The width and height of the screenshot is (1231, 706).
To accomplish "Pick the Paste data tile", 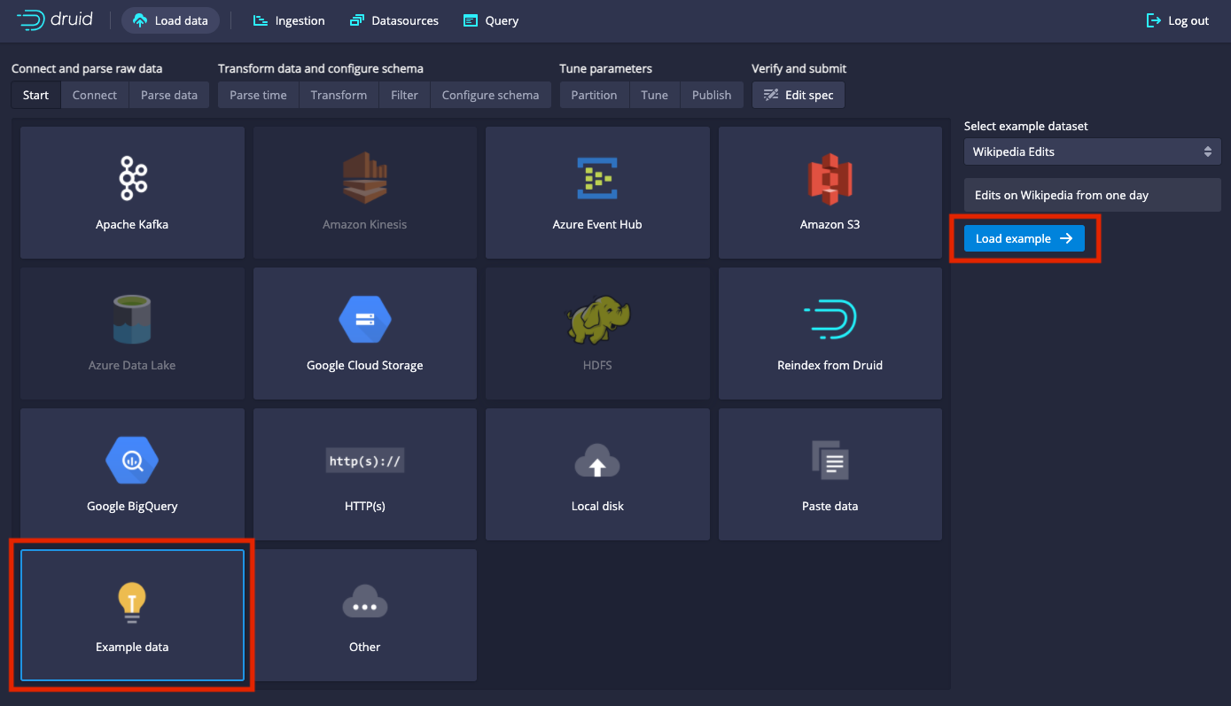I will point(830,474).
